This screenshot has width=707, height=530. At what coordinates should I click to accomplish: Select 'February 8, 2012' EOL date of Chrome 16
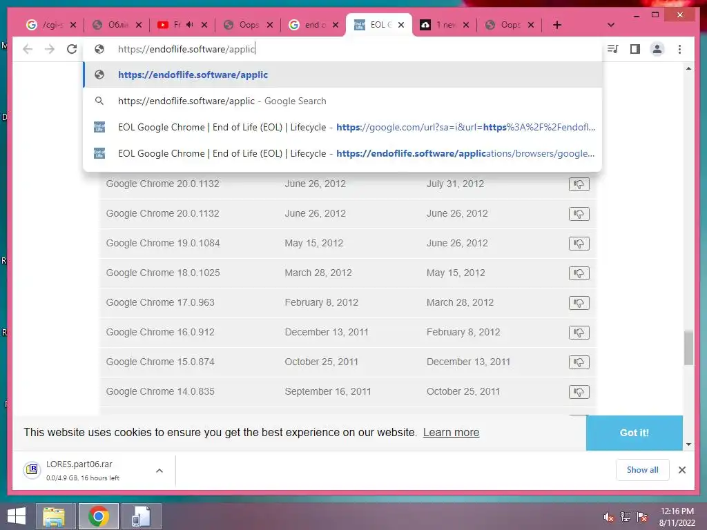click(463, 333)
